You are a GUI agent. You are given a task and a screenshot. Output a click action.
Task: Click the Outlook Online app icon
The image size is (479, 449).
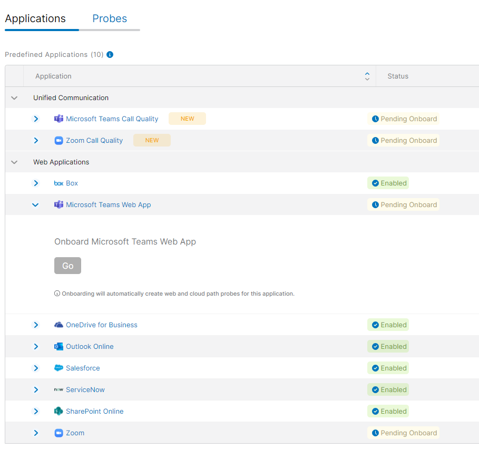click(58, 346)
